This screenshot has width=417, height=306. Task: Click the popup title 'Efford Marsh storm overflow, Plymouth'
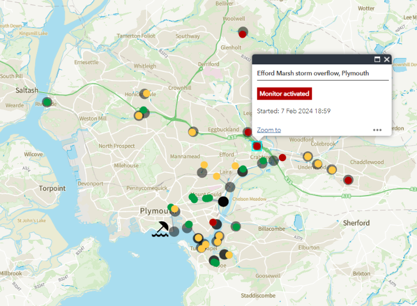pyautogui.click(x=313, y=73)
